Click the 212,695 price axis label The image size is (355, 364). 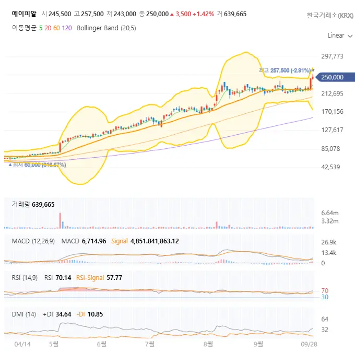[x=332, y=93]
